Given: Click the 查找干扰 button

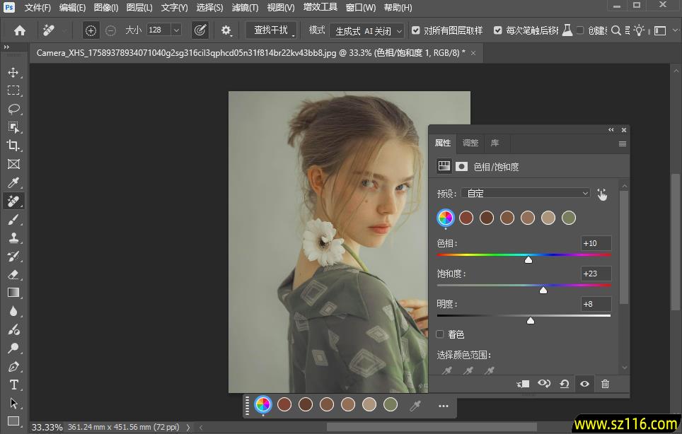Looking at the screenshot, I should [272, 30].
